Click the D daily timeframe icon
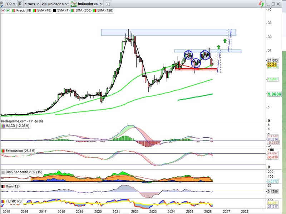This screenshot has height=214, width=286. [20, 4]
